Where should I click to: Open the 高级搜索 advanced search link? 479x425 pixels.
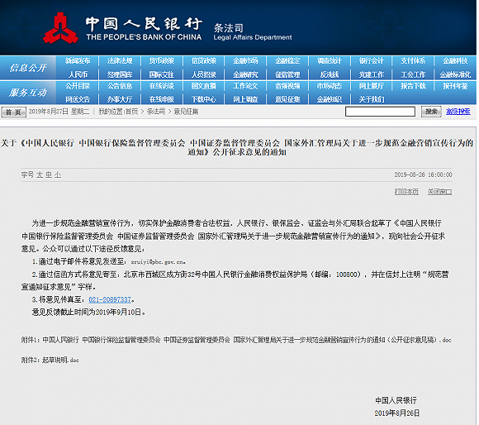pos(458,112)
